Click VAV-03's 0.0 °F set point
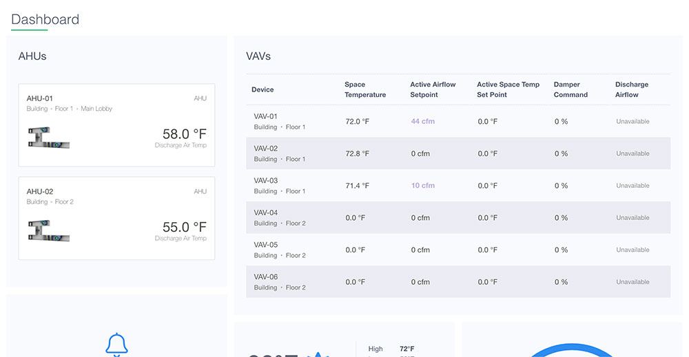The height and width of the screenshot is (357, 689). (488, 186)
